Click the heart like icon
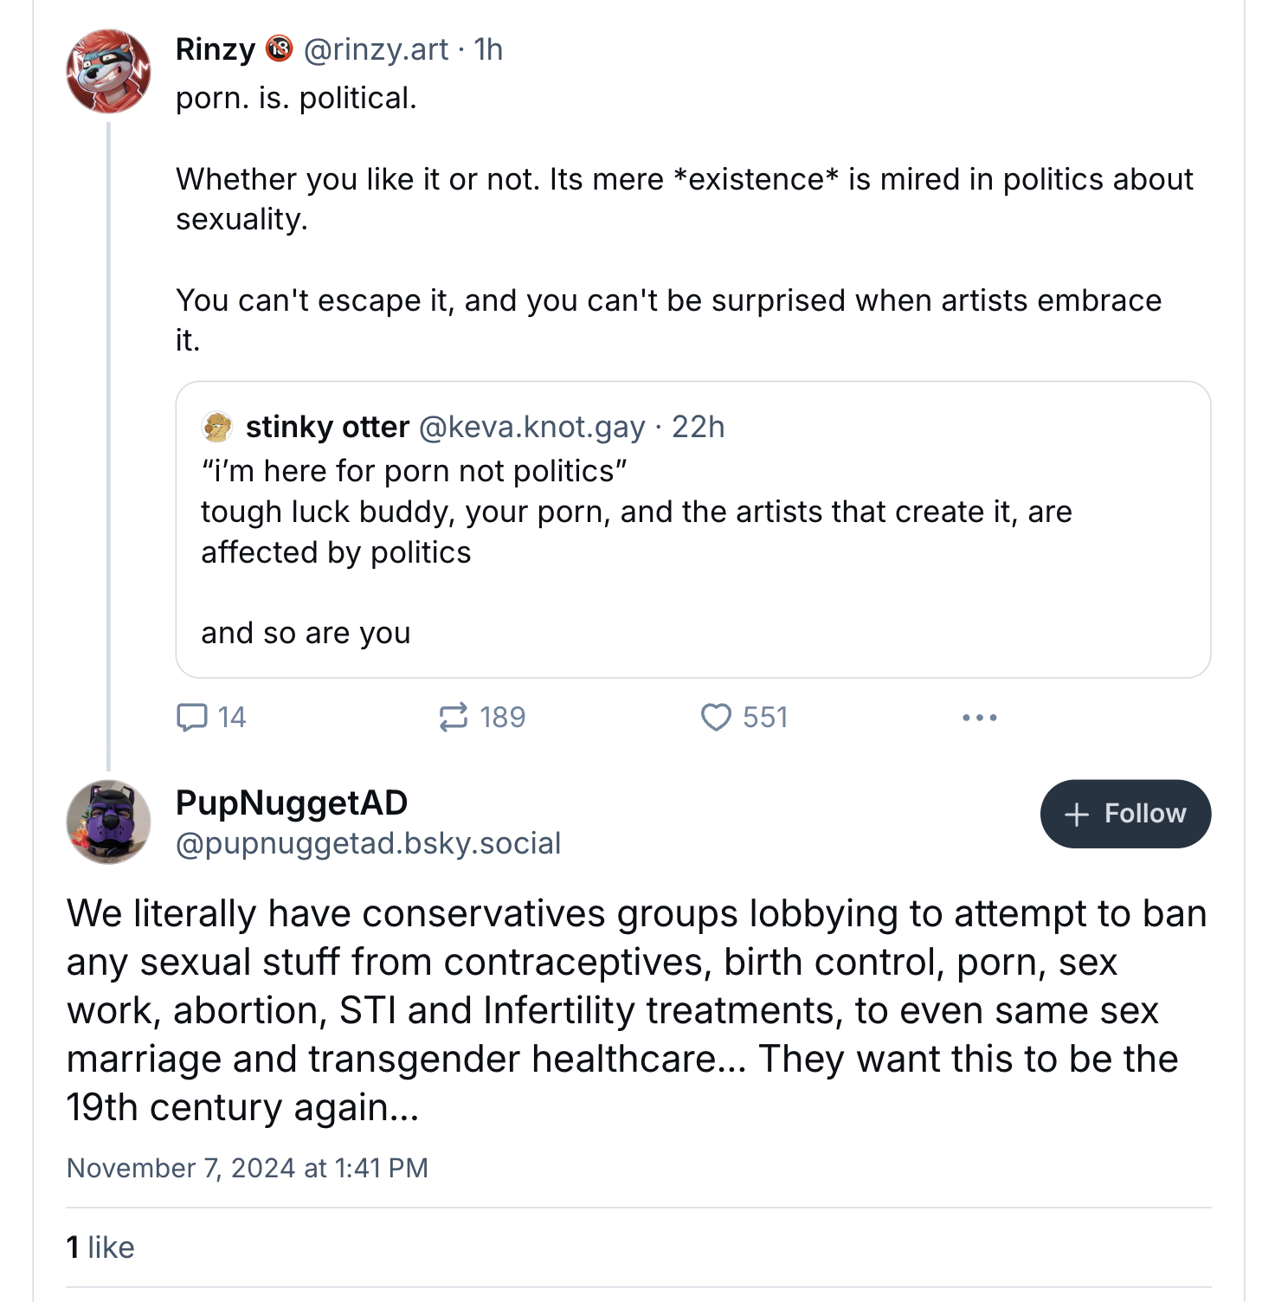 [x=716, y=717]
